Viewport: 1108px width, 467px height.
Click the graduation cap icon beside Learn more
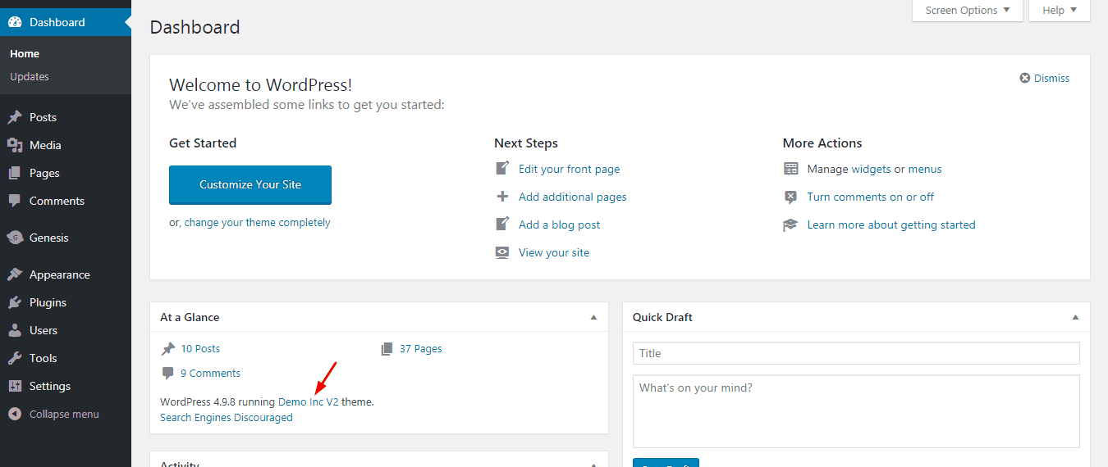click(790, 224)
